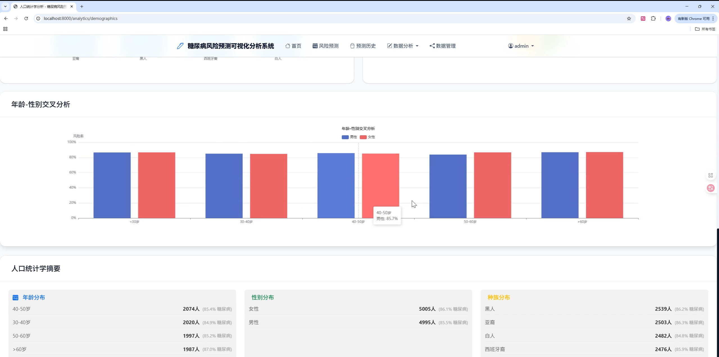Click the edit icon beside 数据分析

point(390,46)
